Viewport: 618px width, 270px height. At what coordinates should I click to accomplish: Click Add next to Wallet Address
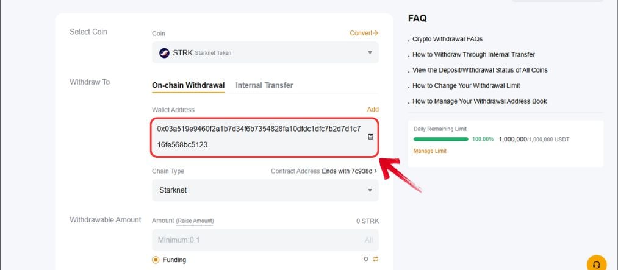(373, 110)
